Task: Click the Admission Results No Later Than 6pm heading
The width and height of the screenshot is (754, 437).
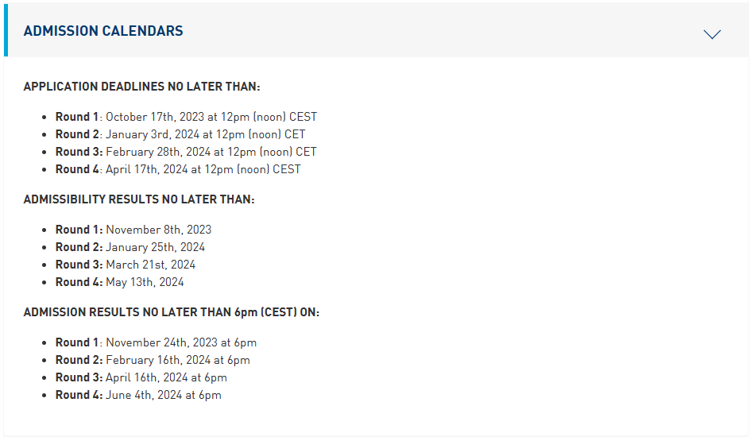Action: click(x=171, y=312)
